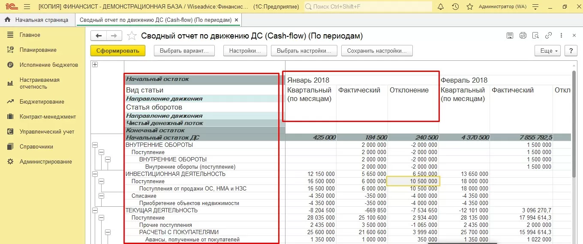Collapse nested ВНУТРЕННИЕ ОБОРОТЫ subgroup
Image resolution: width=583 pixels, height=244 pixels.
pos(108,159)
